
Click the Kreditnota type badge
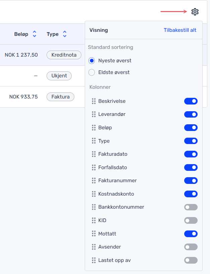click(64, 55)
